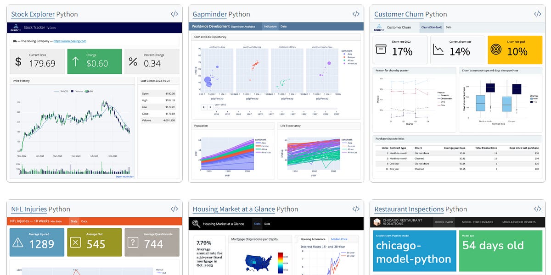This screenshot has height=275, width=551.
Task: Open the NFL Injuries link
Action: 29,209
